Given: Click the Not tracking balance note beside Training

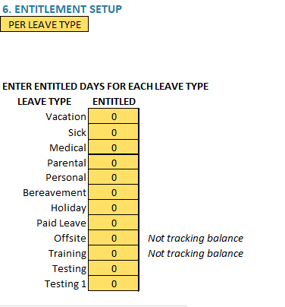Looking at the screenshot, I should [196, 253].
